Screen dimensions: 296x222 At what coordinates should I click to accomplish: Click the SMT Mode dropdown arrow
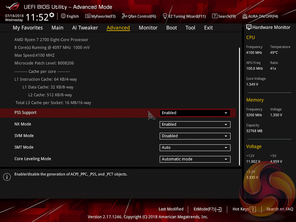coord(226,148)
